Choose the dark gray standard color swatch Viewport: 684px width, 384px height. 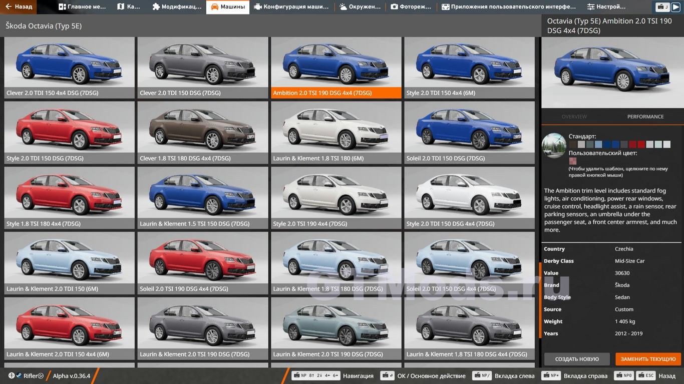click(x=624, y=144)
